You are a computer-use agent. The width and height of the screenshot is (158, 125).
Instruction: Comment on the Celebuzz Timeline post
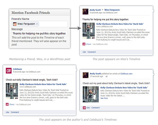point(15,112)
